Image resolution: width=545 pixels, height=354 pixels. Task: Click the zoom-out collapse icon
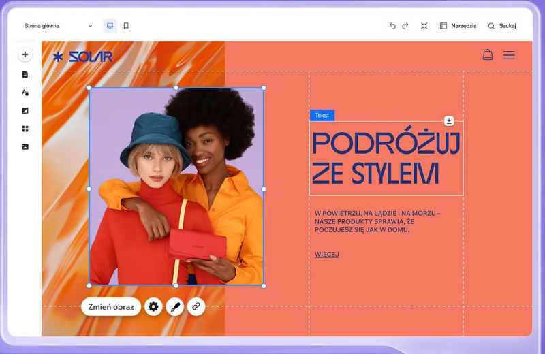coord(424,26)
